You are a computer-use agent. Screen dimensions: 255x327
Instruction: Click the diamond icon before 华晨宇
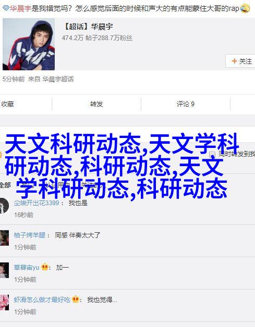(x=6, y=8)
